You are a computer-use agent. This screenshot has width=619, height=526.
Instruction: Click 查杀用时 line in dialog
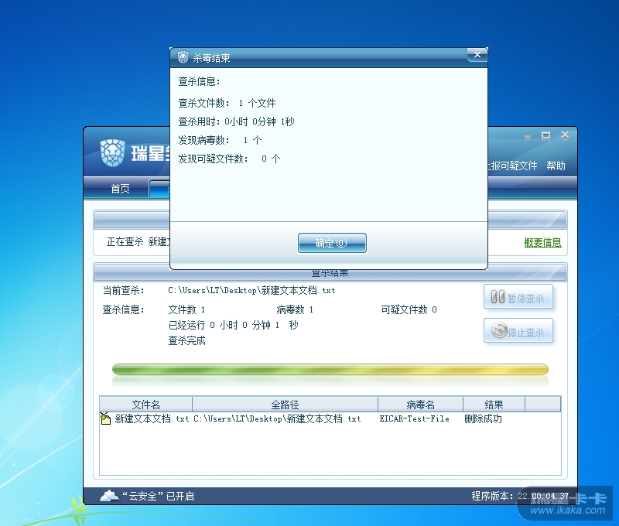click(x=236, y=121)
